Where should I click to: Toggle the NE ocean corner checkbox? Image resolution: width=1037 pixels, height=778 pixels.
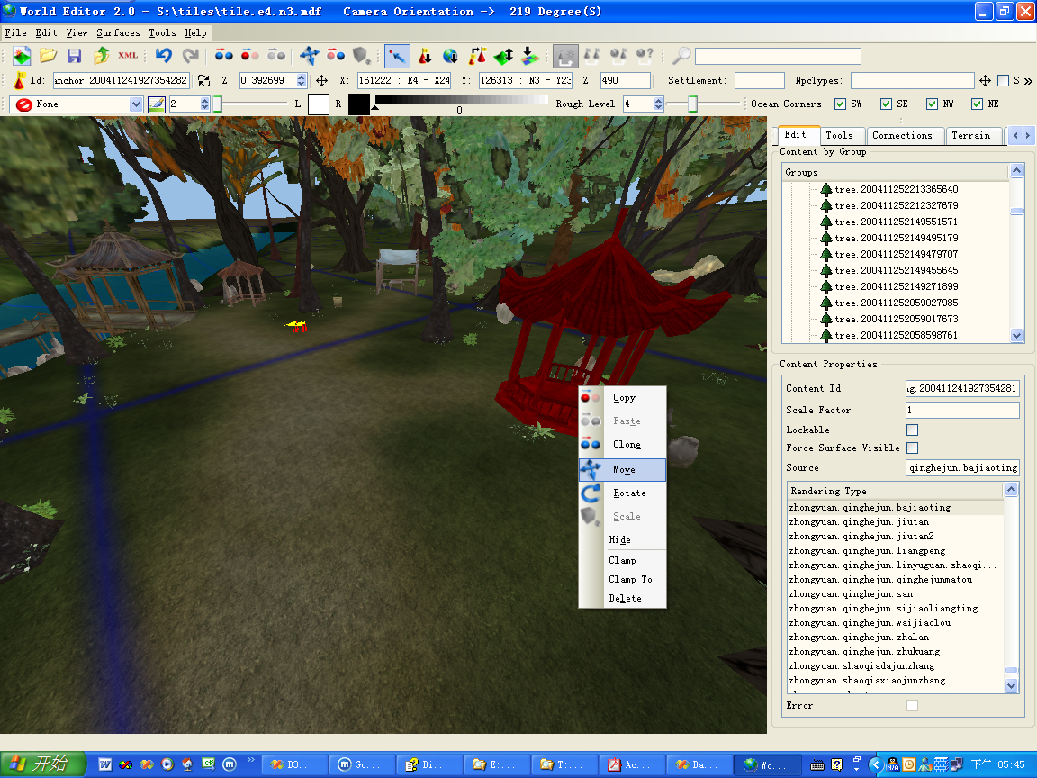click(977, 104)
